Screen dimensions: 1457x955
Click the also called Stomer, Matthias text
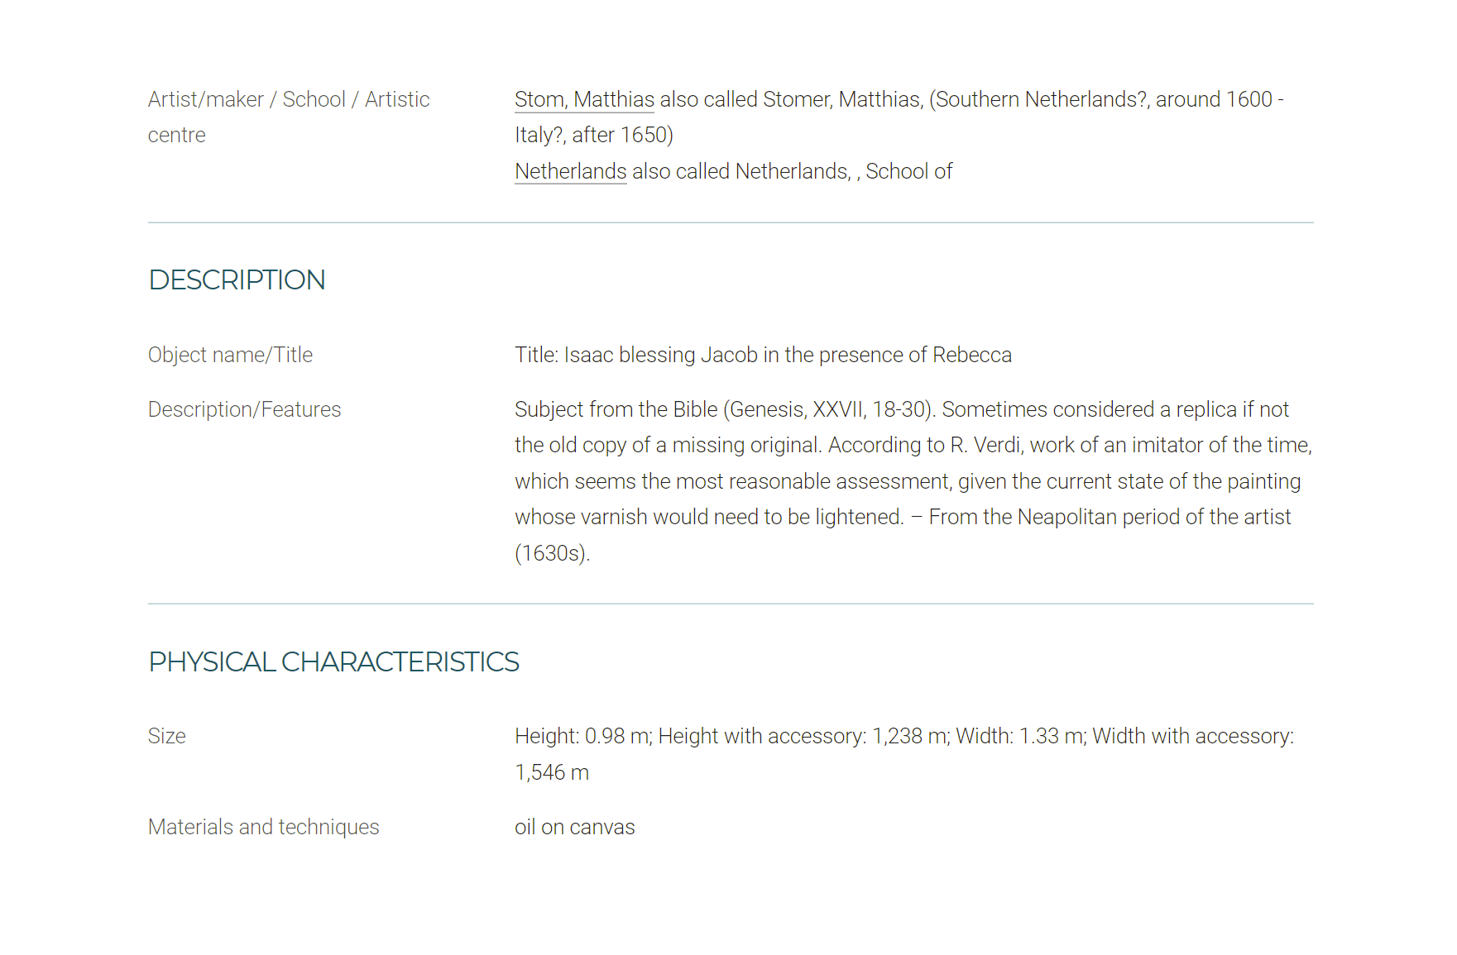[790, 99]
